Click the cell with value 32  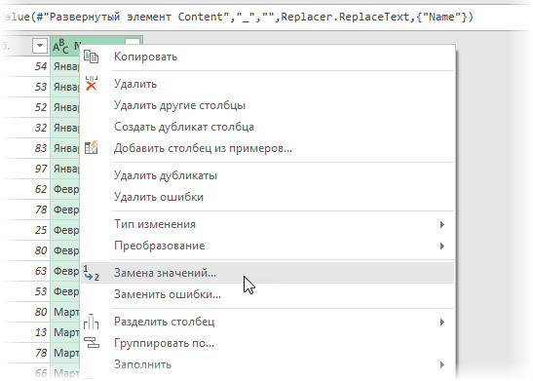[25, 128]
